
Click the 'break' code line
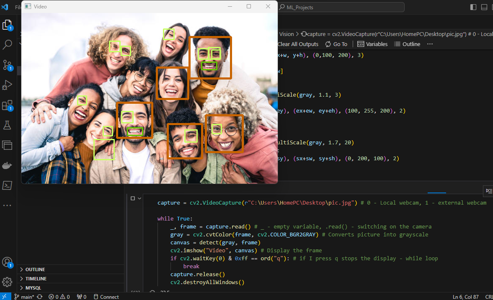coord(191,267)
